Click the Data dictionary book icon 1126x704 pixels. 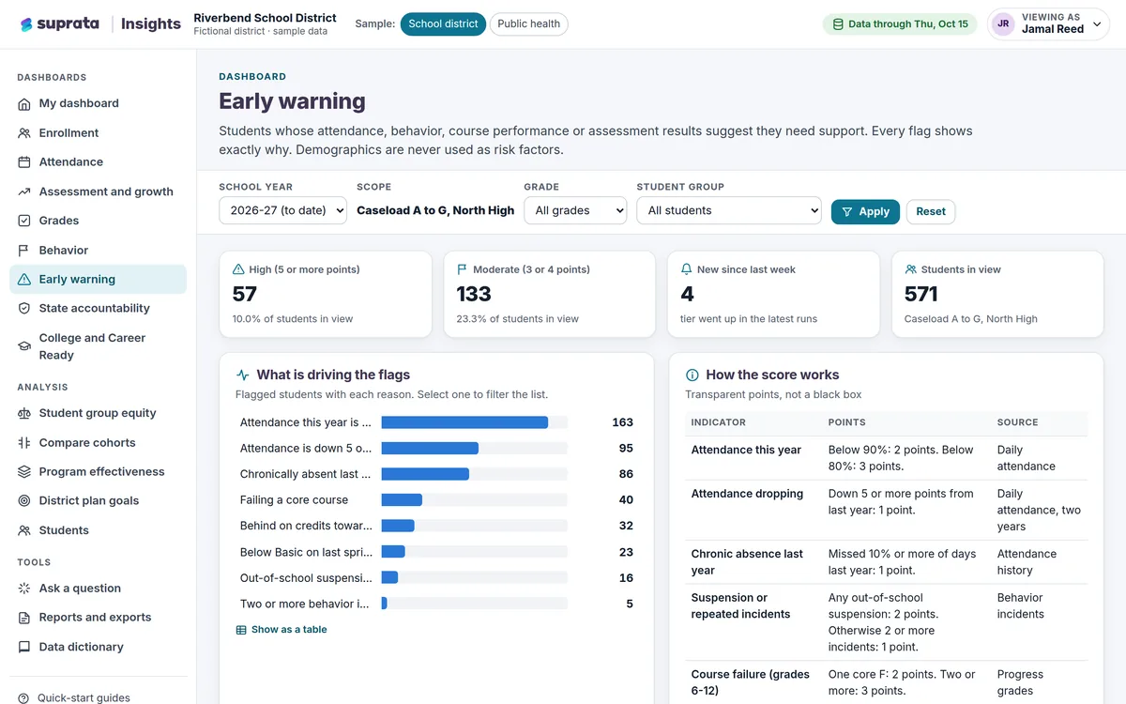pos(24,647)
